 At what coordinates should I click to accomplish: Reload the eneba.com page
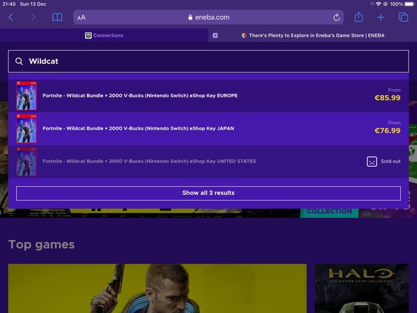336,18
